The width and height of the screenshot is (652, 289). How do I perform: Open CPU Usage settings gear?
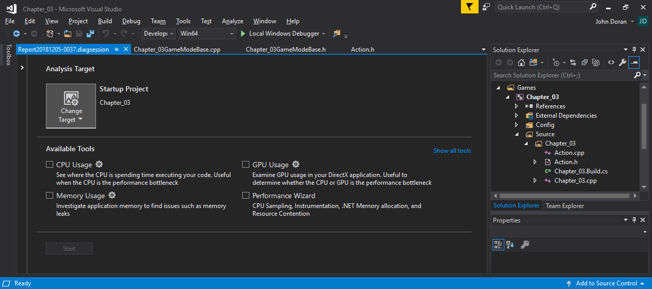click(x=99, y=165)
